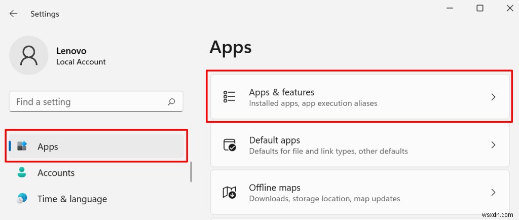The height and width of the screenshot is (220, 519).
Task: Select the Apps sidebar category label
Action: (x=48, y=146)
